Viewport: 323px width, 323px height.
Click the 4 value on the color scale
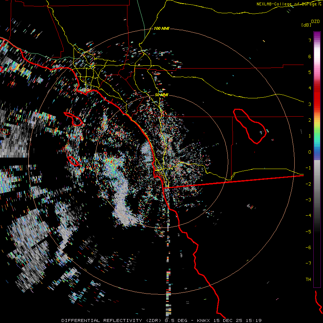tap(310, 88)
